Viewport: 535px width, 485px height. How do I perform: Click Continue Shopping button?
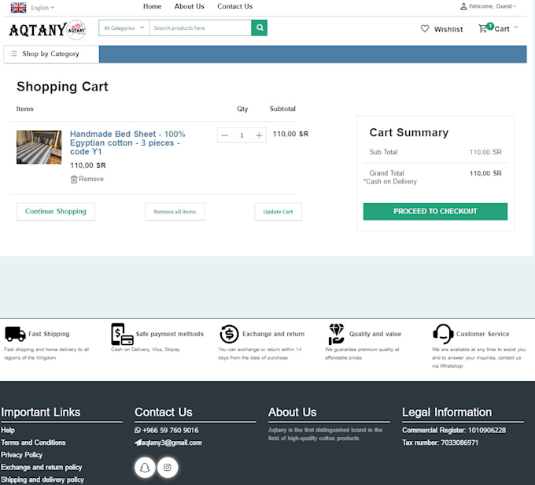[56, 212]
